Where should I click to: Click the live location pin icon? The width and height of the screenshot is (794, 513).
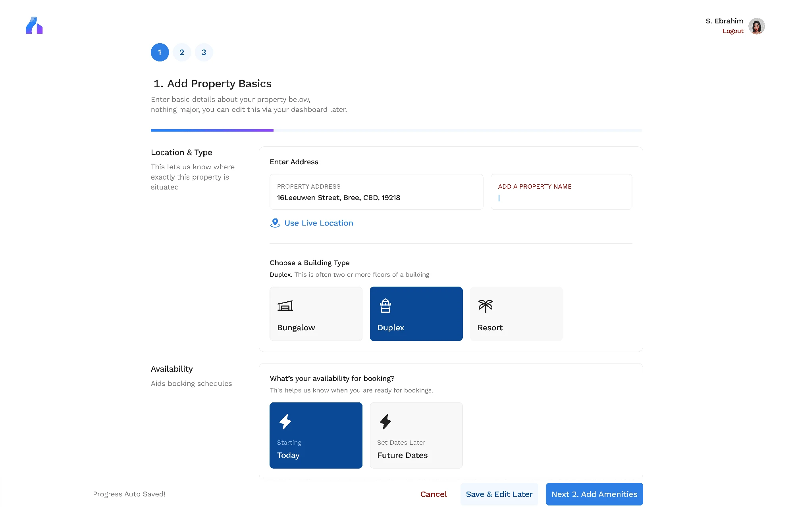pos(275,223)
